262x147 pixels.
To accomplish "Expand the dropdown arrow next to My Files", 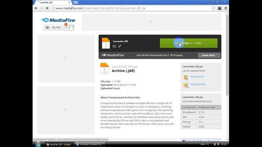I will 67,27.
